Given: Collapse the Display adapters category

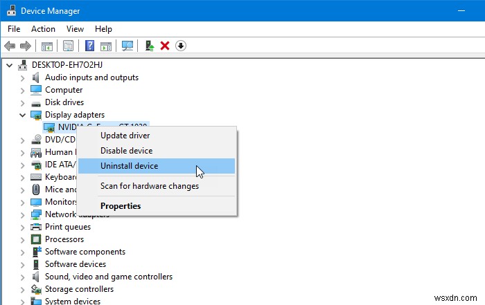Looking at the screenshot, I should click(x=23, y=115).
